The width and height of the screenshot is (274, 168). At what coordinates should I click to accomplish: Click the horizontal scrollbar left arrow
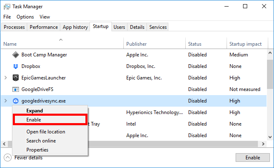5,144
